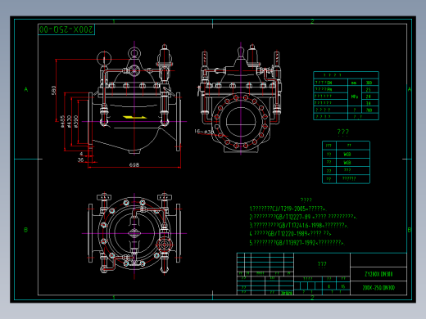Viewport: 426px width, 319px height.
Task: Select the 36 flange thickness dimension
Action: pyautogui.click(x=80, y=159)
